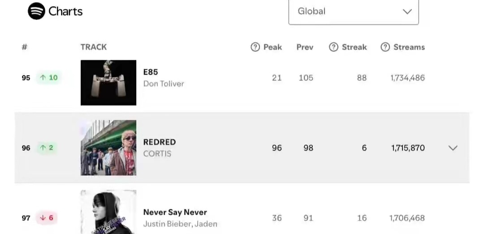Click the Charts title text
The height and width of the screenshot is (234, 484).
(65, 11)
